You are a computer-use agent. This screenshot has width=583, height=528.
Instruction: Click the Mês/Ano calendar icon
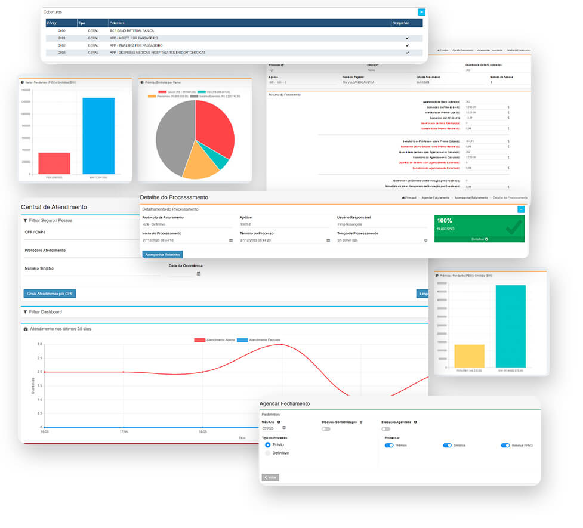284,428
